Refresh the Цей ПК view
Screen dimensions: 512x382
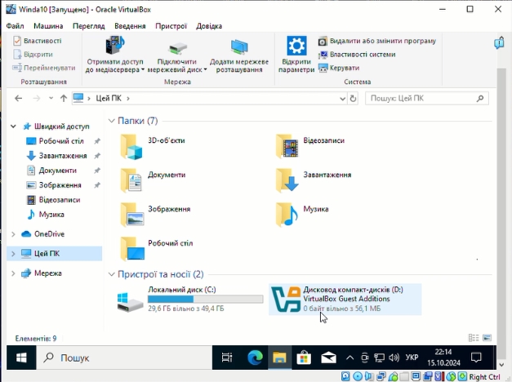click(353, 98)
